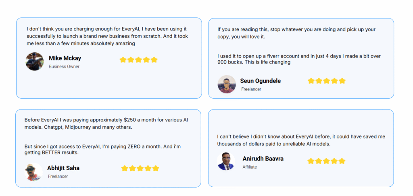Viewport: 413px width, 196px height.
Task: Click Mike Mckay's profile photo
Action: (35, 62)
